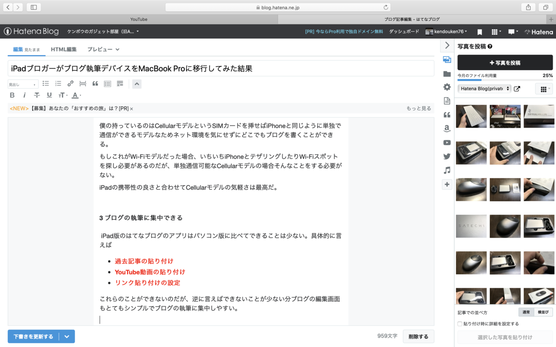
Task: Open the kendouken76 account menu
Action: pyautogui.click(x=446, y=31)
